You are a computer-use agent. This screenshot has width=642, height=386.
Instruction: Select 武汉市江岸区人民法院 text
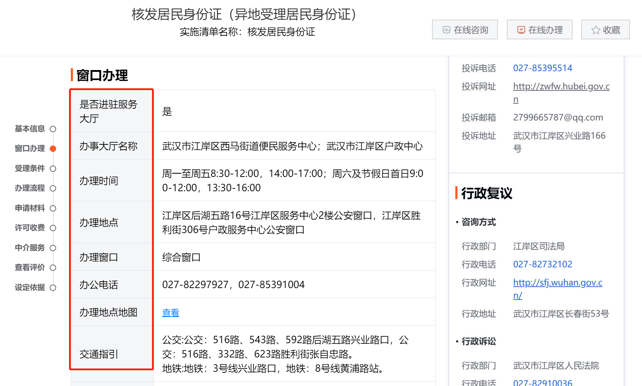click(x=556, y=366)
